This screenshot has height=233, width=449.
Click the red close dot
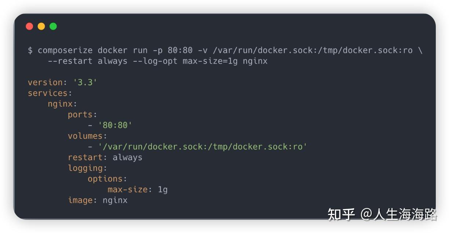29,26
